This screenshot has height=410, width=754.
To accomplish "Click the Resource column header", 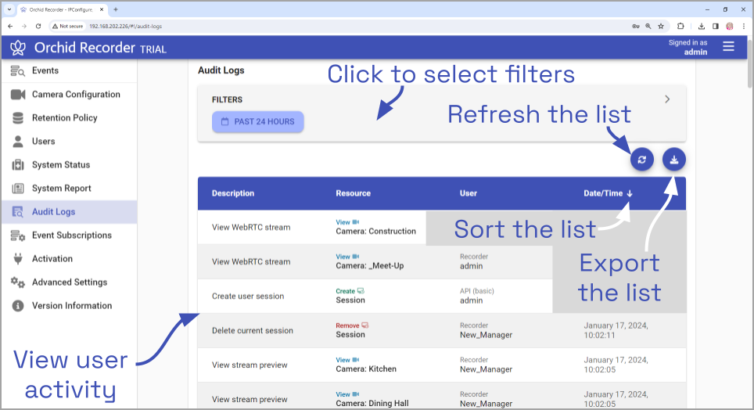I will click(x=354, y=193).
